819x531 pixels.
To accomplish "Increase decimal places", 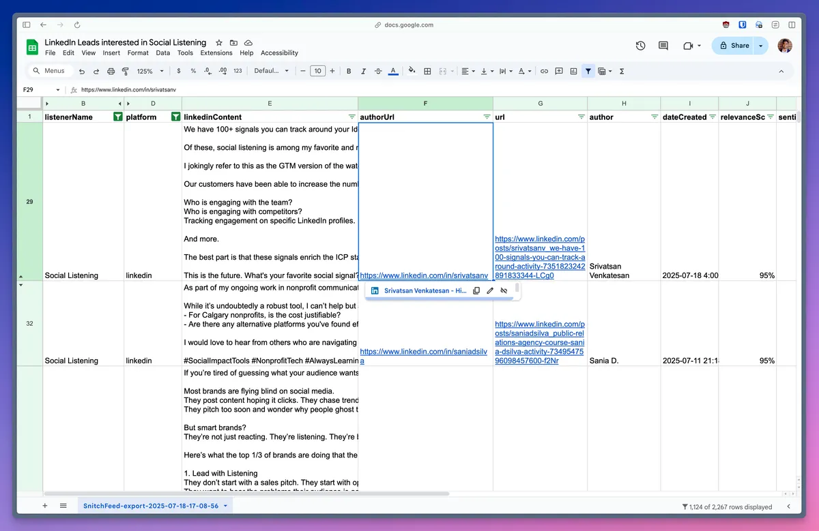I will coord(222,71).
